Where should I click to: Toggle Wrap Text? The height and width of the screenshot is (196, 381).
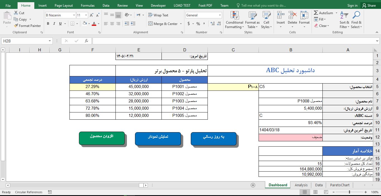pyautogui.click(x=158, y=15)
